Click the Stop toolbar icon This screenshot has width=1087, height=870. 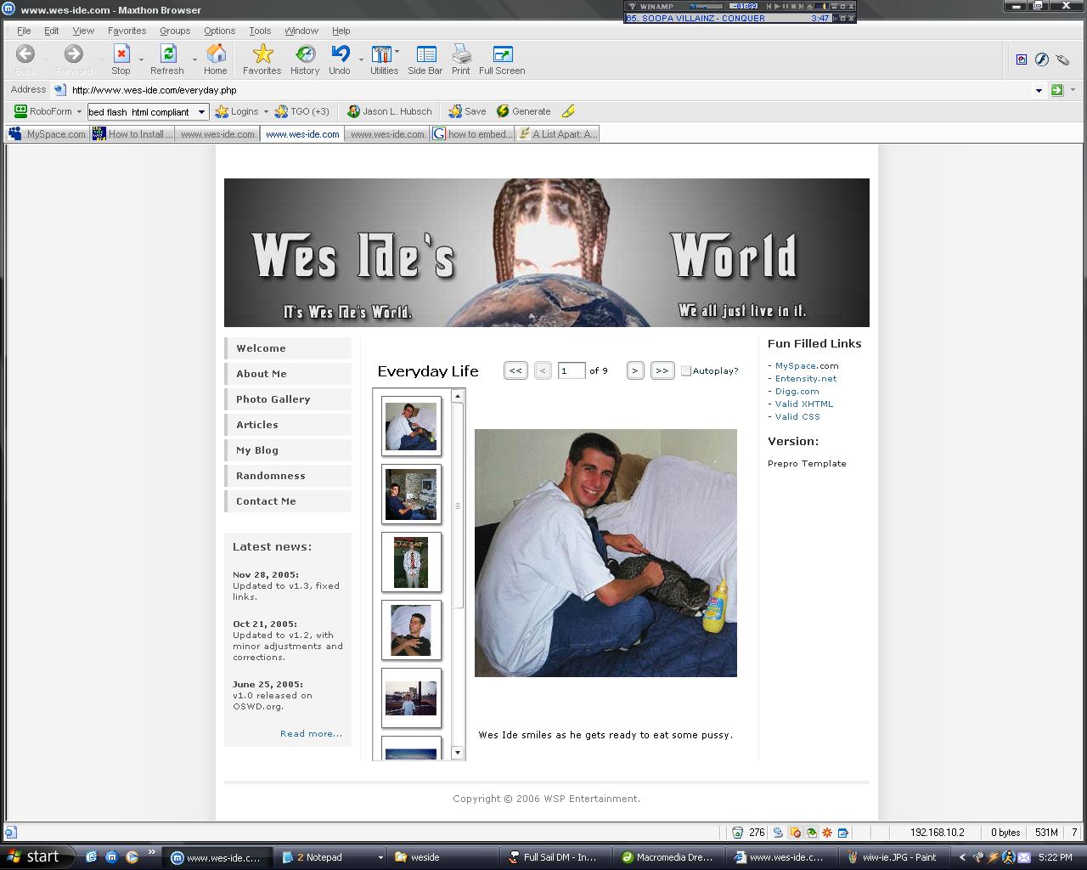click(121, 55)
